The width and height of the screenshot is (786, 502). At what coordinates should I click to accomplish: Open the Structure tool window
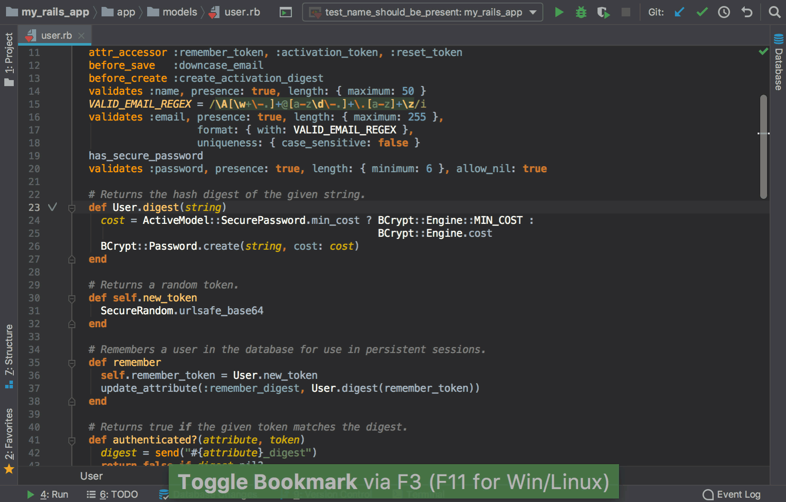[9, 356]
